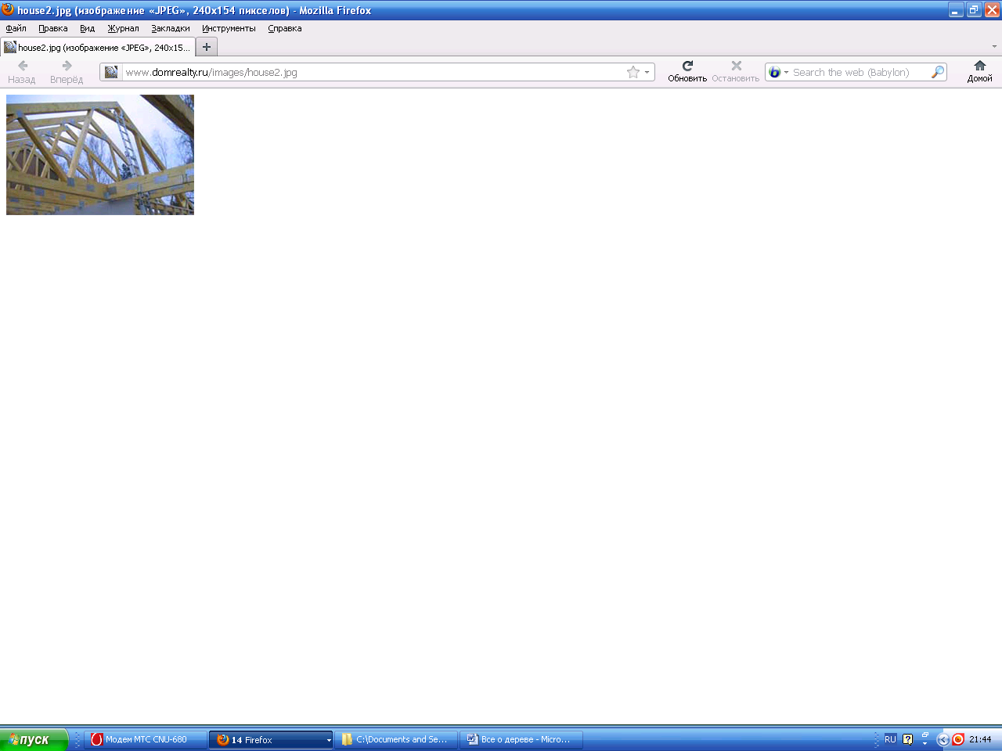Open the Инструменты menu
Image resolution: width=1002 pixels, height=751 pixels.
229,28
